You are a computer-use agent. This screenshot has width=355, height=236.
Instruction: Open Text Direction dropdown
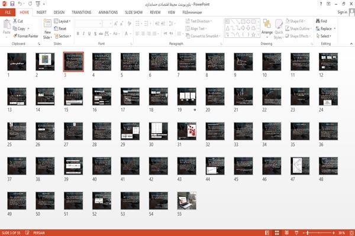(x=199, y=21)
